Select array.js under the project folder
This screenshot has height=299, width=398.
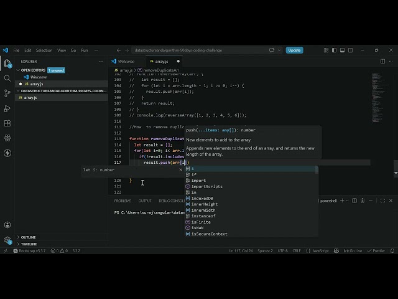[62, 98]
